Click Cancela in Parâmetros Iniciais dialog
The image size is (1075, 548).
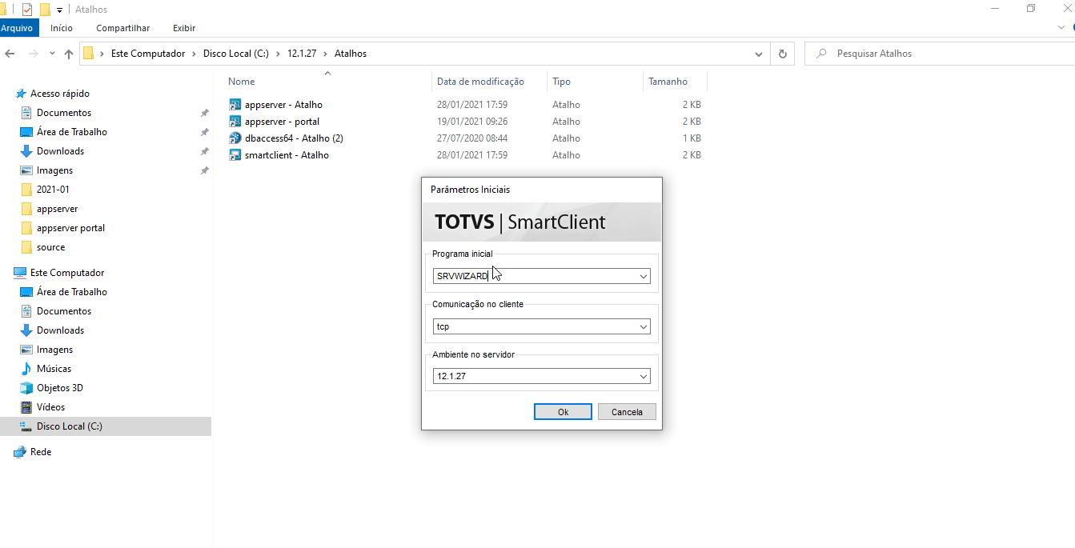click(627, 412)
